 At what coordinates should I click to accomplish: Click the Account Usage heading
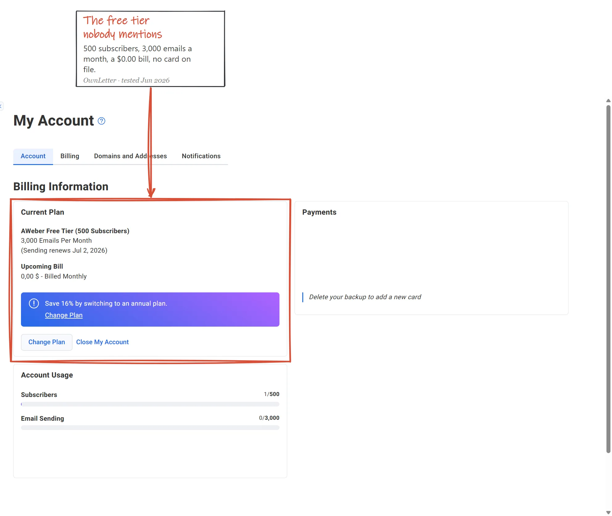(x=47, y=375)
